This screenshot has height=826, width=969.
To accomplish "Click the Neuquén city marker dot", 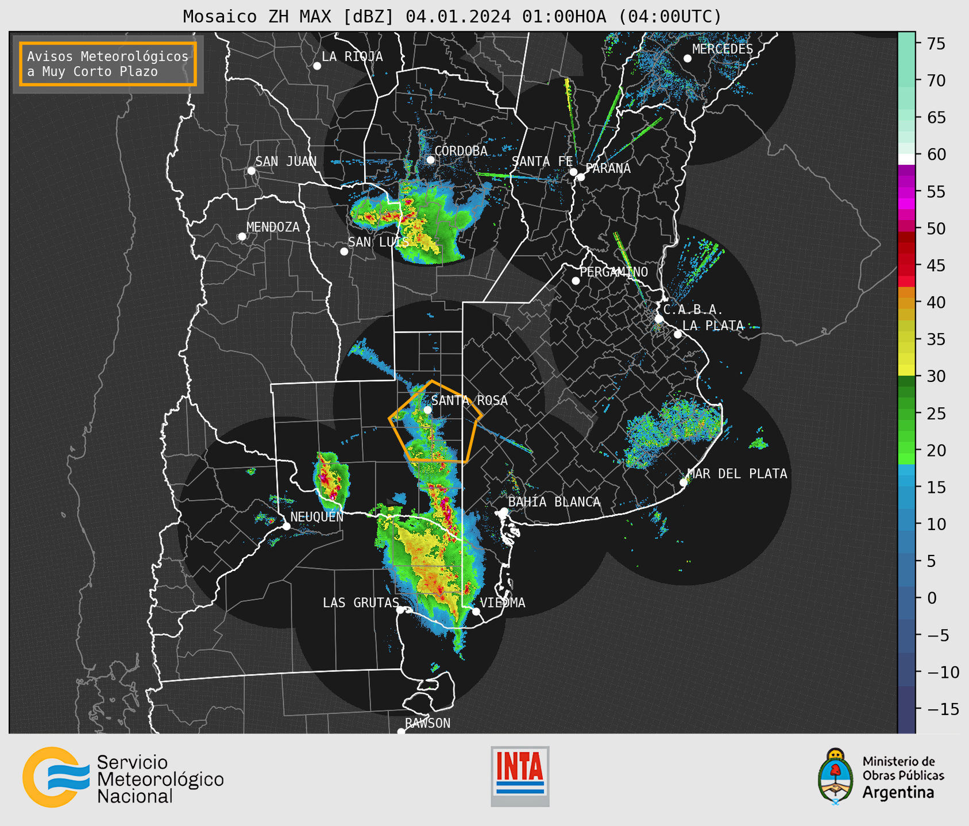I will [x=286, y=526].
